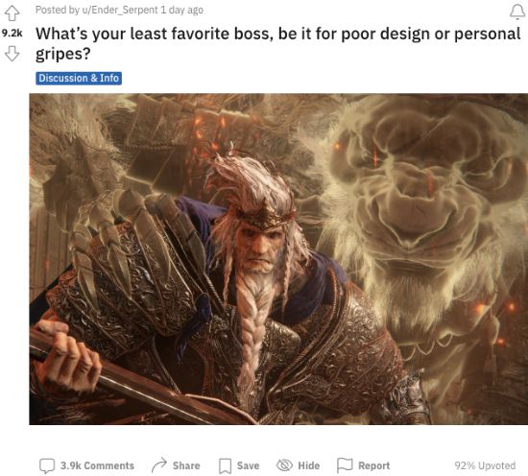Toggle post notifications with the bell icon
The height and width of the screenshot is (476, 528).
[517, 12]
